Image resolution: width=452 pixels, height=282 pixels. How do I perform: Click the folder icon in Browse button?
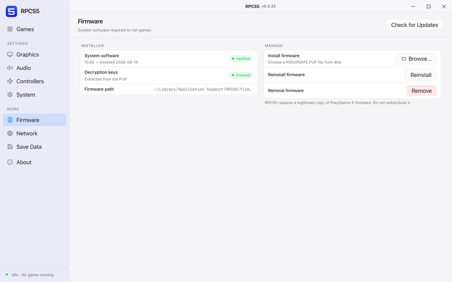(x=404, y=59)
